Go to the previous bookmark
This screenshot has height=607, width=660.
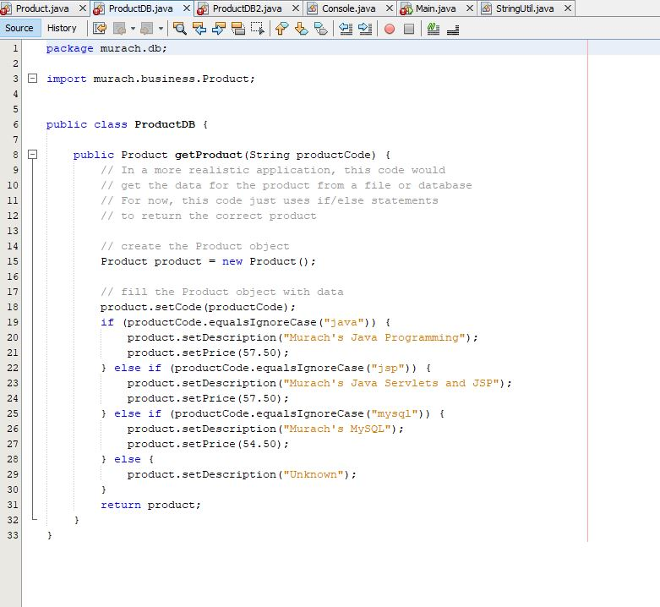click(281, 29)
